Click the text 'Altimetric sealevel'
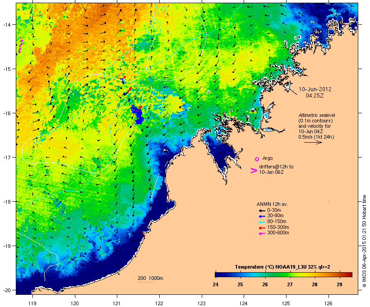The image size is (370, 307). 317,115
